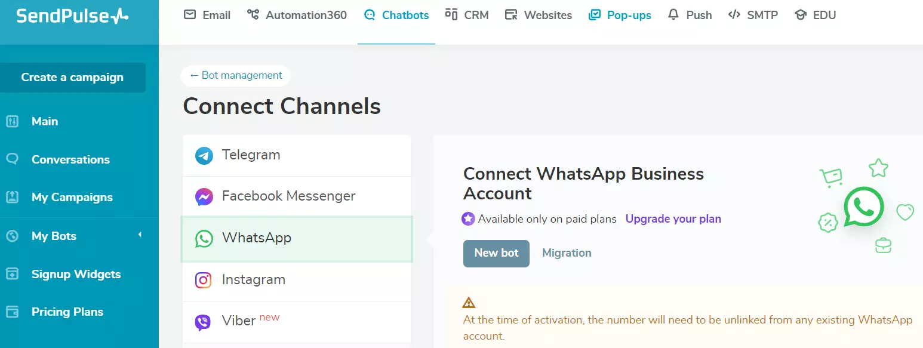Screen dimensions: 923x348
Task: Click the Websites cursor icon
Action: tap(511, 14)
